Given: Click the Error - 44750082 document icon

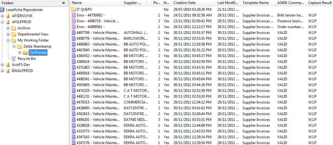Looking at the screenshot, I should pos(73,15).
